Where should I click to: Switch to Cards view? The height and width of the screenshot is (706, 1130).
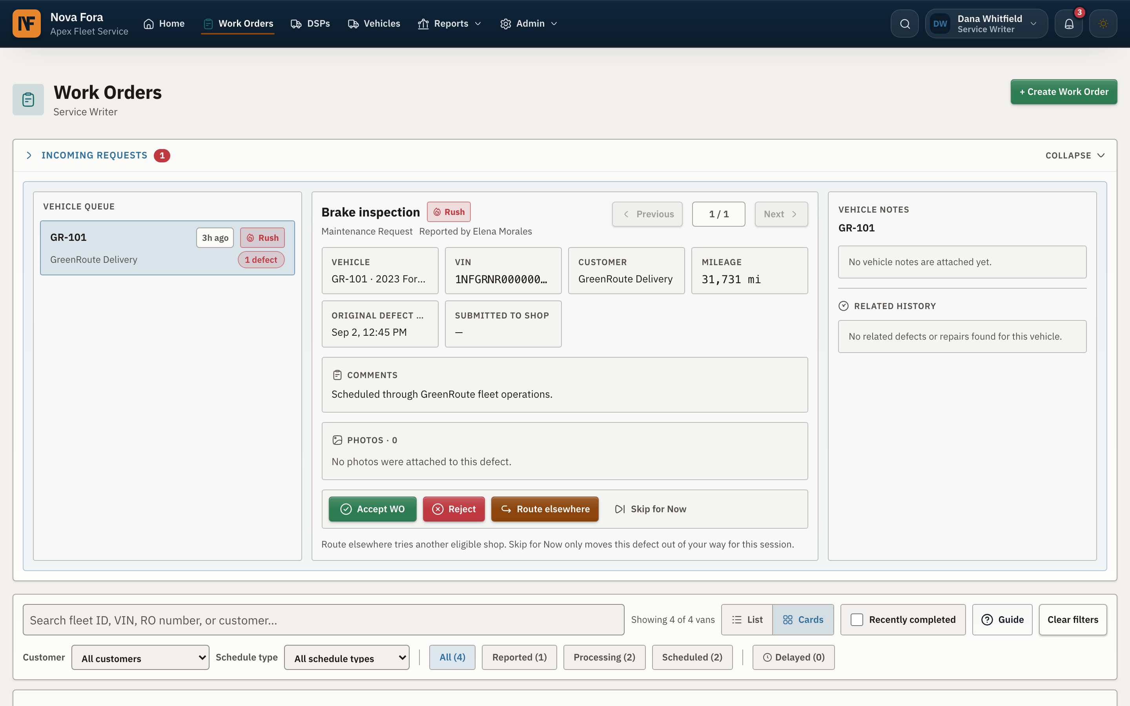click(x=803, y=620)
